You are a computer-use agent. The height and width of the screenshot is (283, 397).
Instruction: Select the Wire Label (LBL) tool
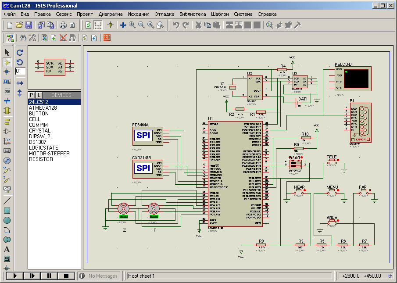coord(7,81)
